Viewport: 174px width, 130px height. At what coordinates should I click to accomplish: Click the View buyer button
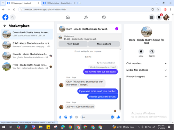pyautogui.click(x=73, y=44)
